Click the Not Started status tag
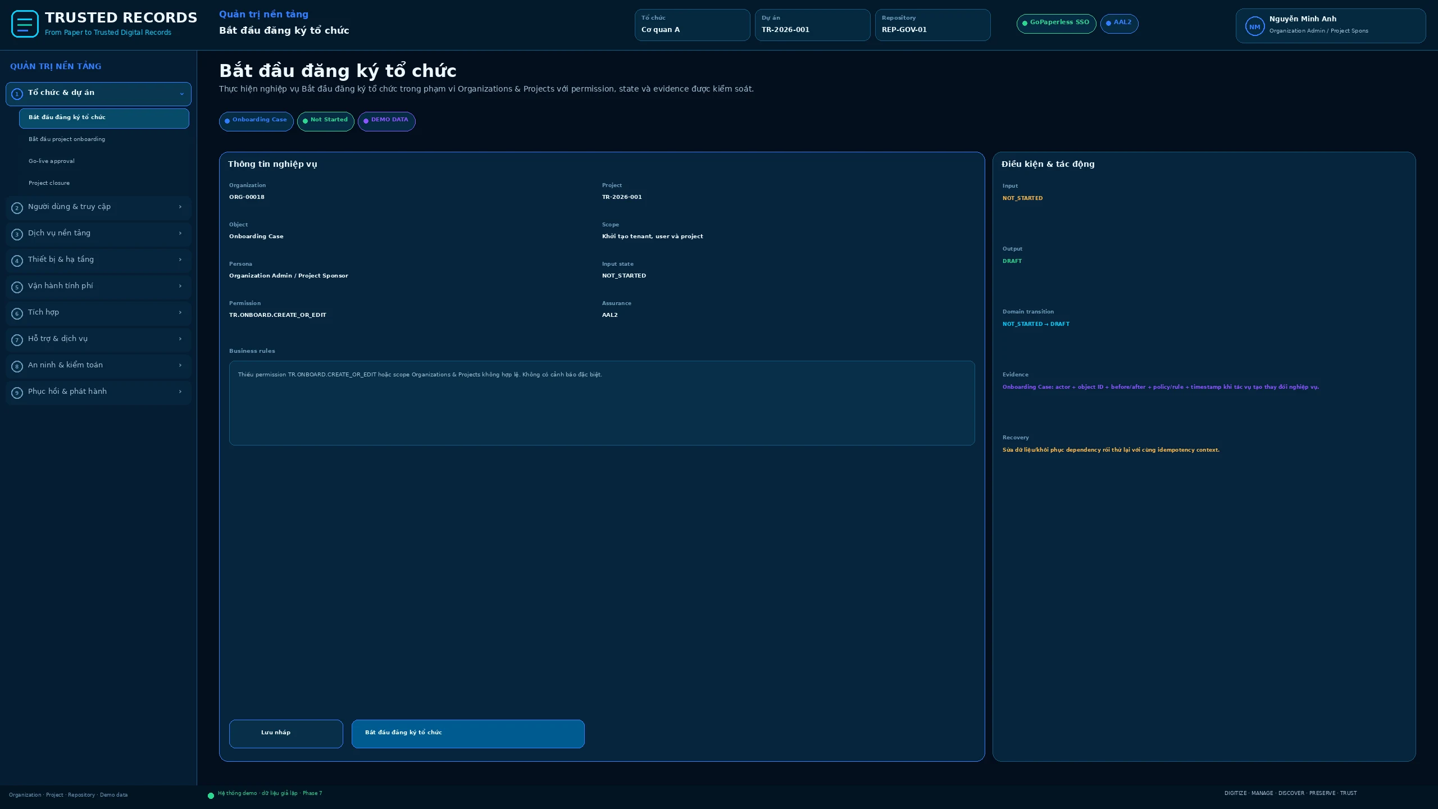 pos(326,121)
